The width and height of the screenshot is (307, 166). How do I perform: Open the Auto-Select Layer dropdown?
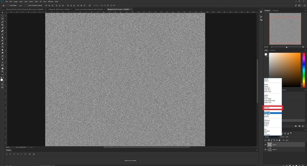pos(21,6)
